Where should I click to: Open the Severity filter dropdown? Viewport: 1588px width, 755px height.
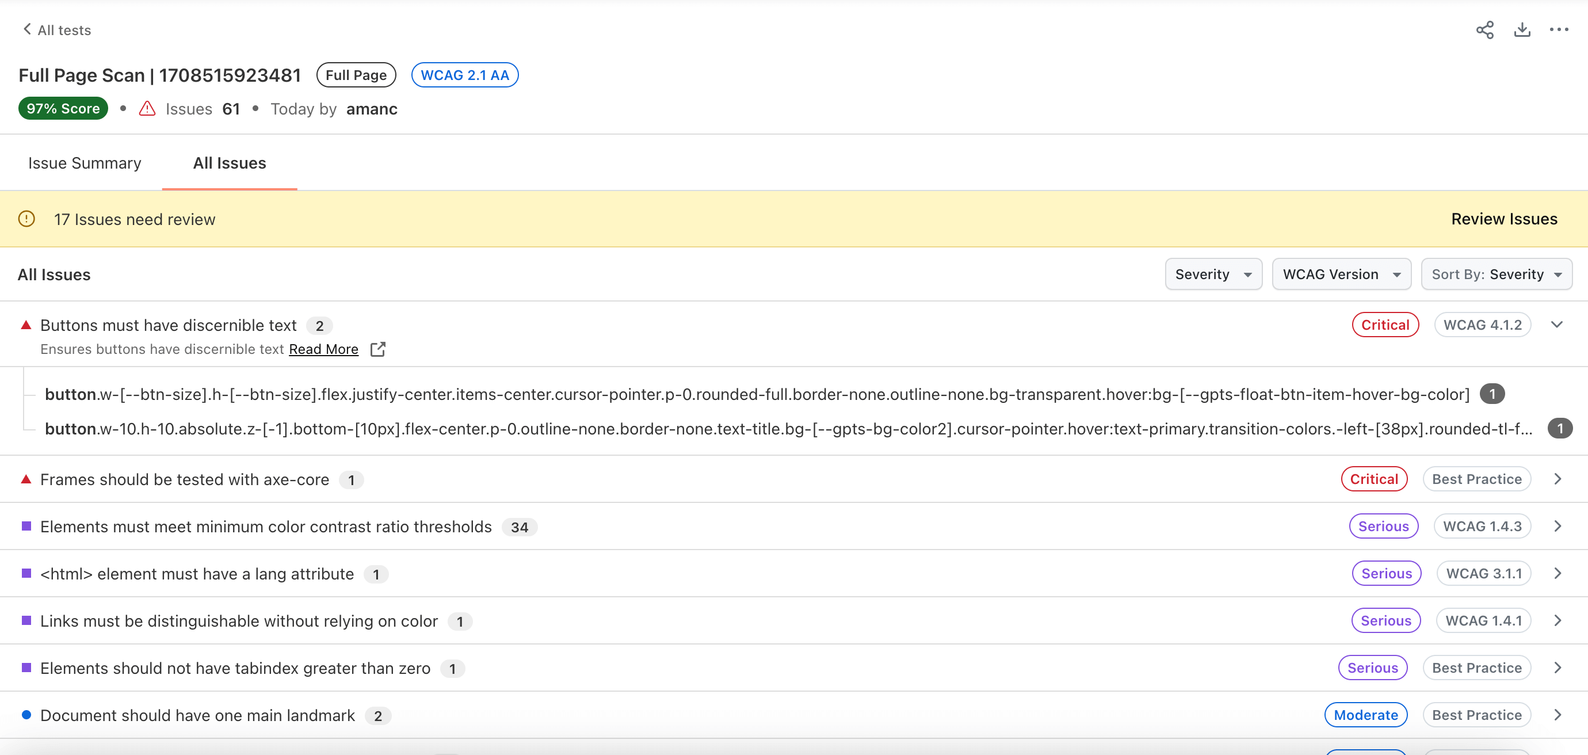tap(1213, 274)
